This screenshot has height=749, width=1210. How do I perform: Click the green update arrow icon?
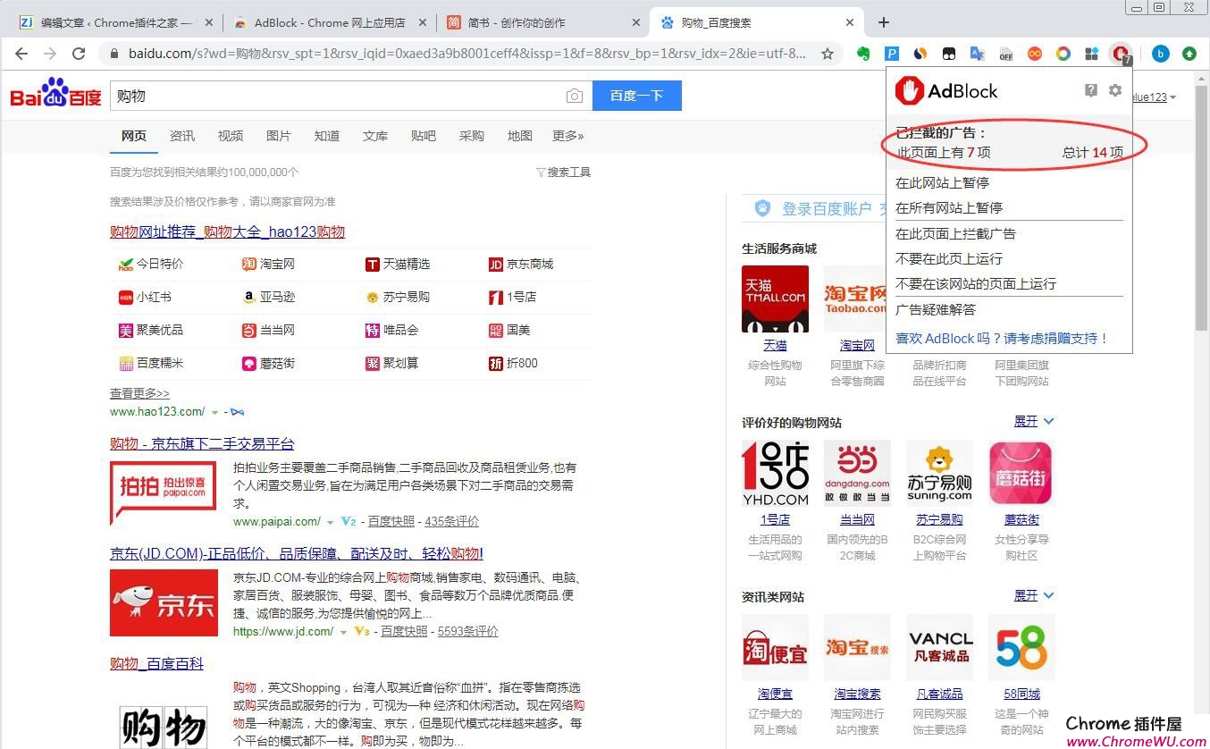[x=1189, y=54]
